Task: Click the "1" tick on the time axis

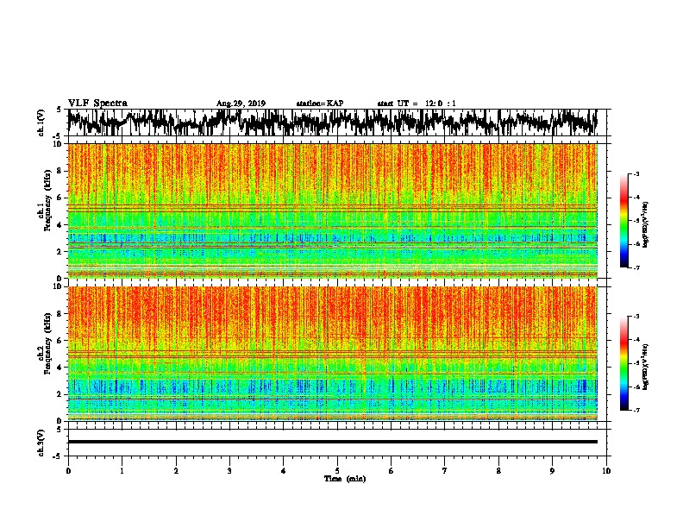Action: click(x=122, y=471)
